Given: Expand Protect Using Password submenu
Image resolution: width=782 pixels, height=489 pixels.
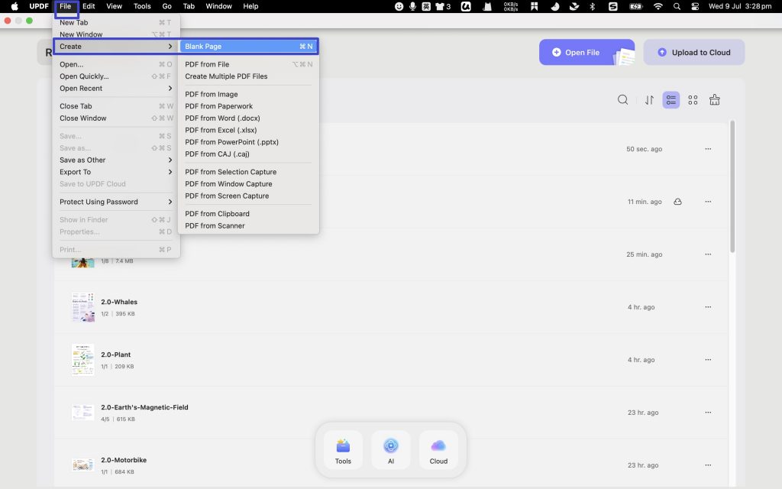Looking at the screenshot, I should [116, 202].
